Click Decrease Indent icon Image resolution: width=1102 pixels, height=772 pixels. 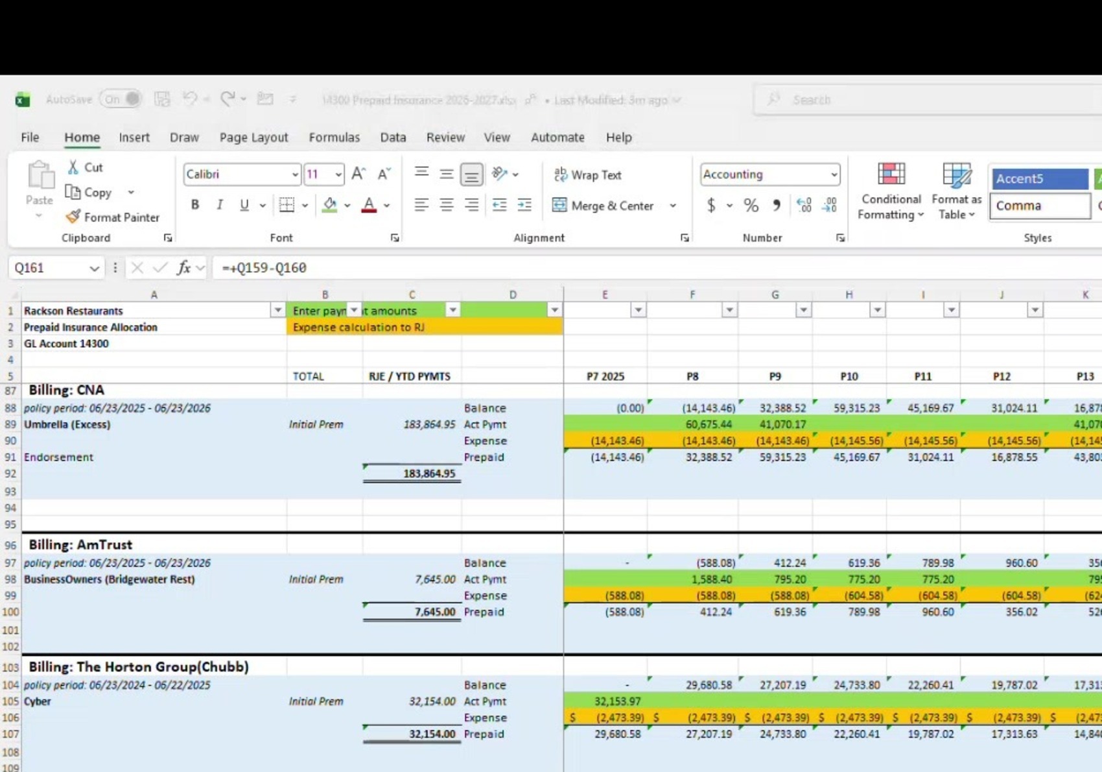point(499,205)
